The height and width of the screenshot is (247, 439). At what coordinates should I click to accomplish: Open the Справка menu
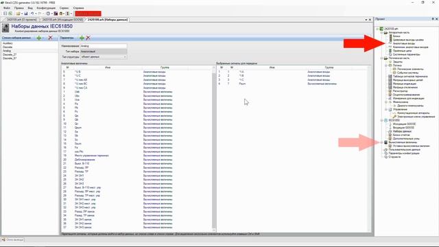tap(78, 8)
